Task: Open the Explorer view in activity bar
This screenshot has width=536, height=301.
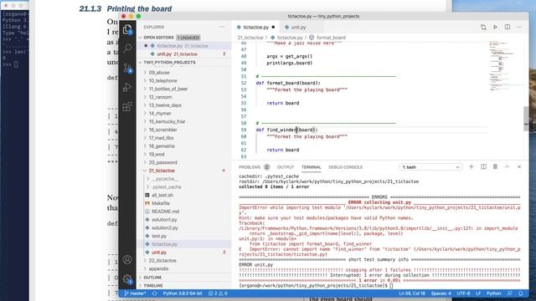Action: point(127,29)
